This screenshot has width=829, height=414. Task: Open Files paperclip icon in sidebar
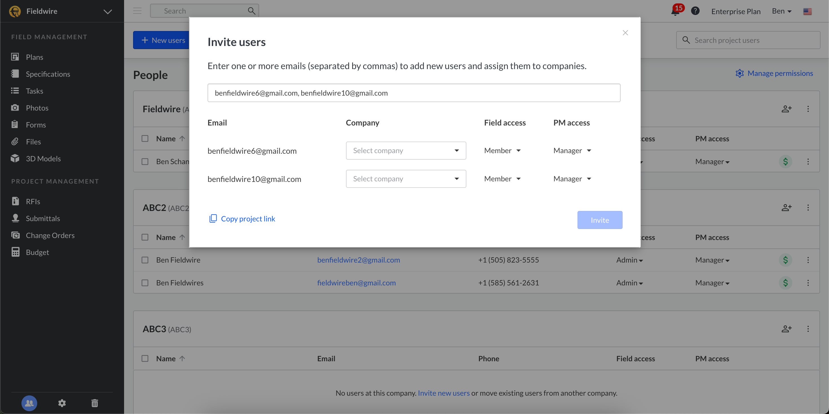click(15, 142)
